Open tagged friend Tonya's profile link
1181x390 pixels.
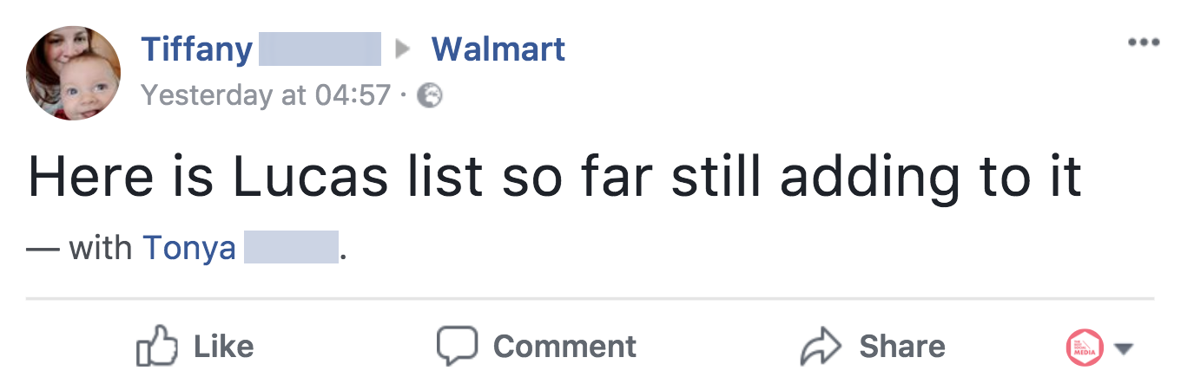(x=189, y=248)
